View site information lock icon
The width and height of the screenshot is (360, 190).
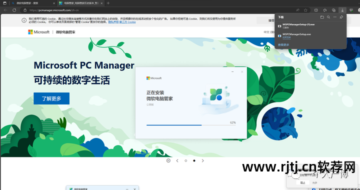[x=25, y=10]
